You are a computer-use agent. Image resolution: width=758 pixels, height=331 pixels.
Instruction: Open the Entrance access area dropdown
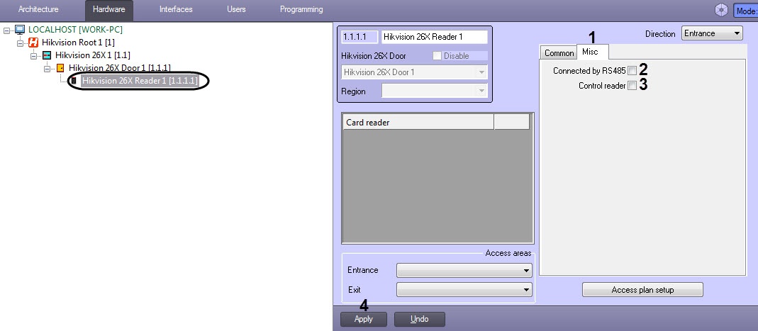point(464,270)
